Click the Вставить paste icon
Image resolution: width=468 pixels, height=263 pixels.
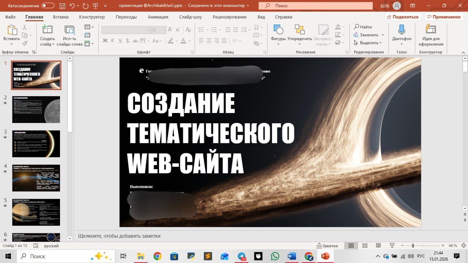coord(12,30)
